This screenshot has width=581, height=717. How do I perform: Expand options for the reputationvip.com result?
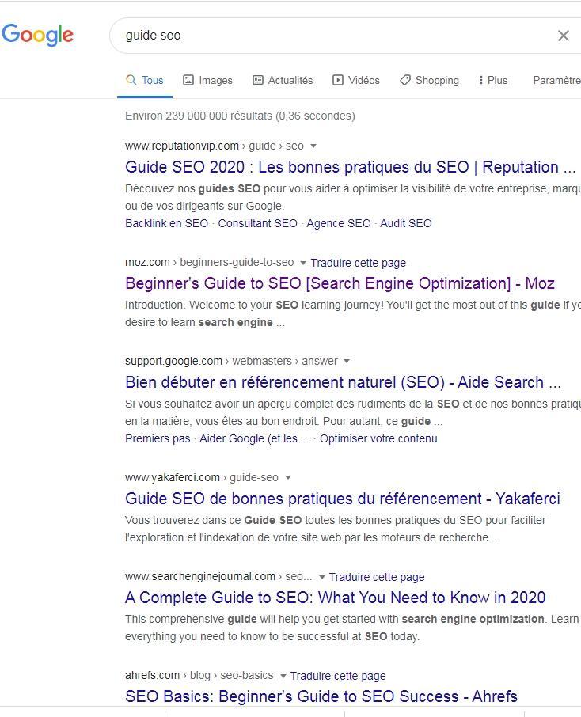[x=313, y=146]
